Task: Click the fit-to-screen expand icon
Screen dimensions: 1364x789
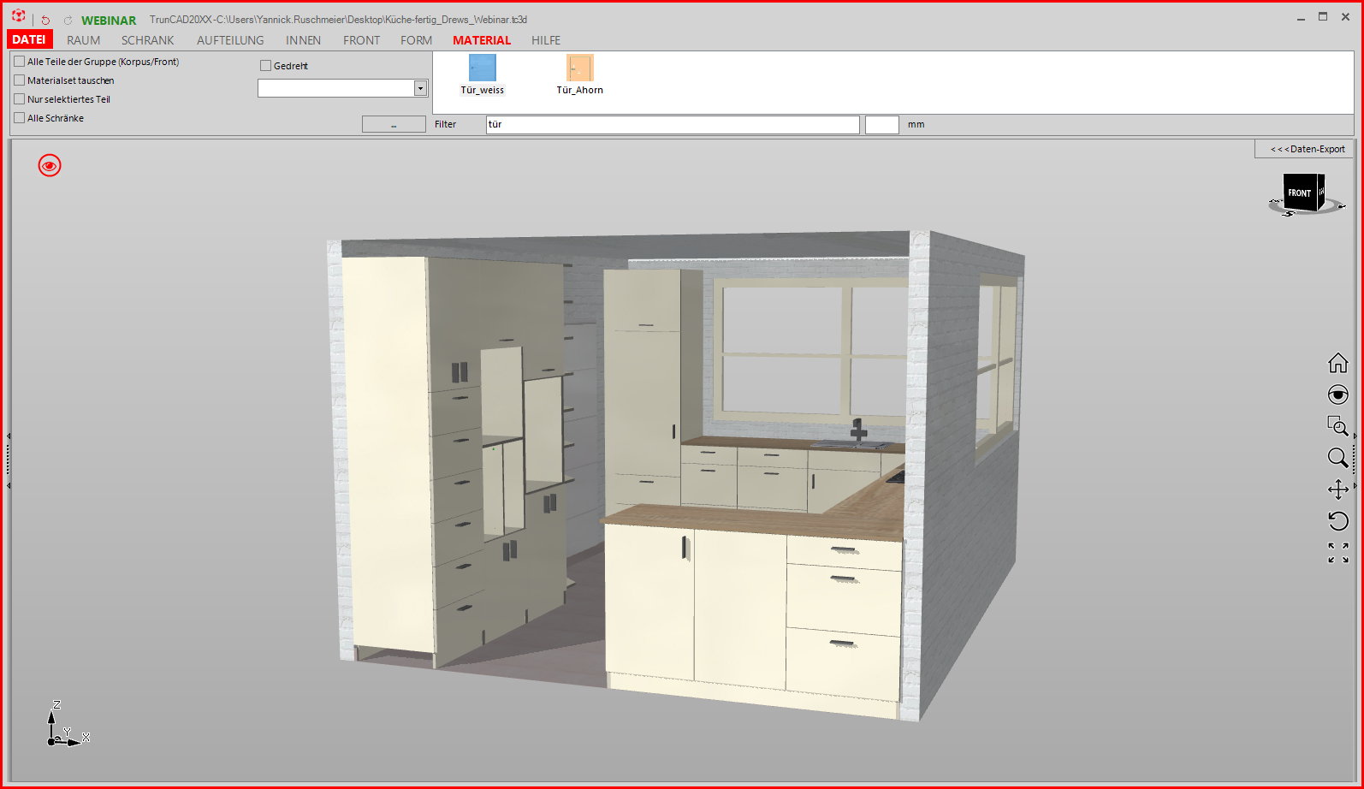Action: click(x=1337, y=553)
